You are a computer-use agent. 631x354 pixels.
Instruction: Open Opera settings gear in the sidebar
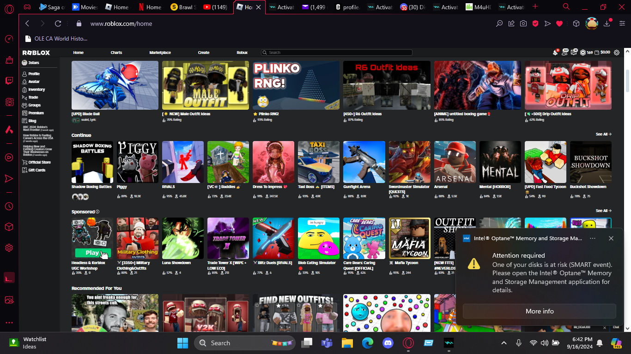(x=9, y=248)
